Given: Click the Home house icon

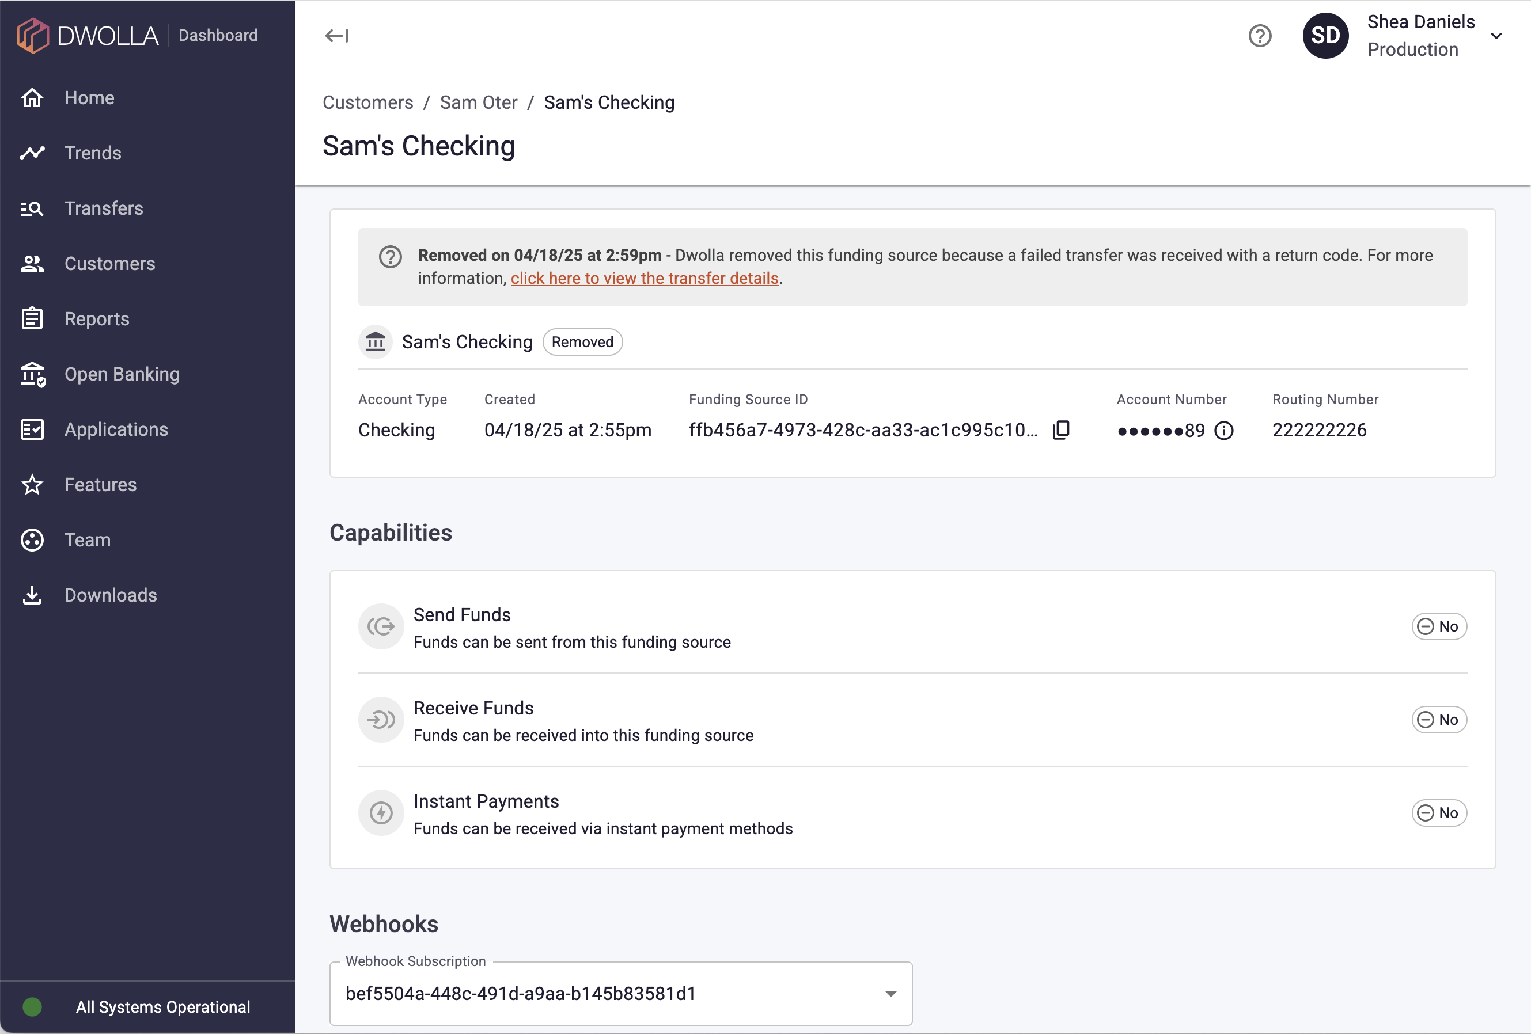Looking at the screenshot, I should pyautogui.click(x=32, y=97).
